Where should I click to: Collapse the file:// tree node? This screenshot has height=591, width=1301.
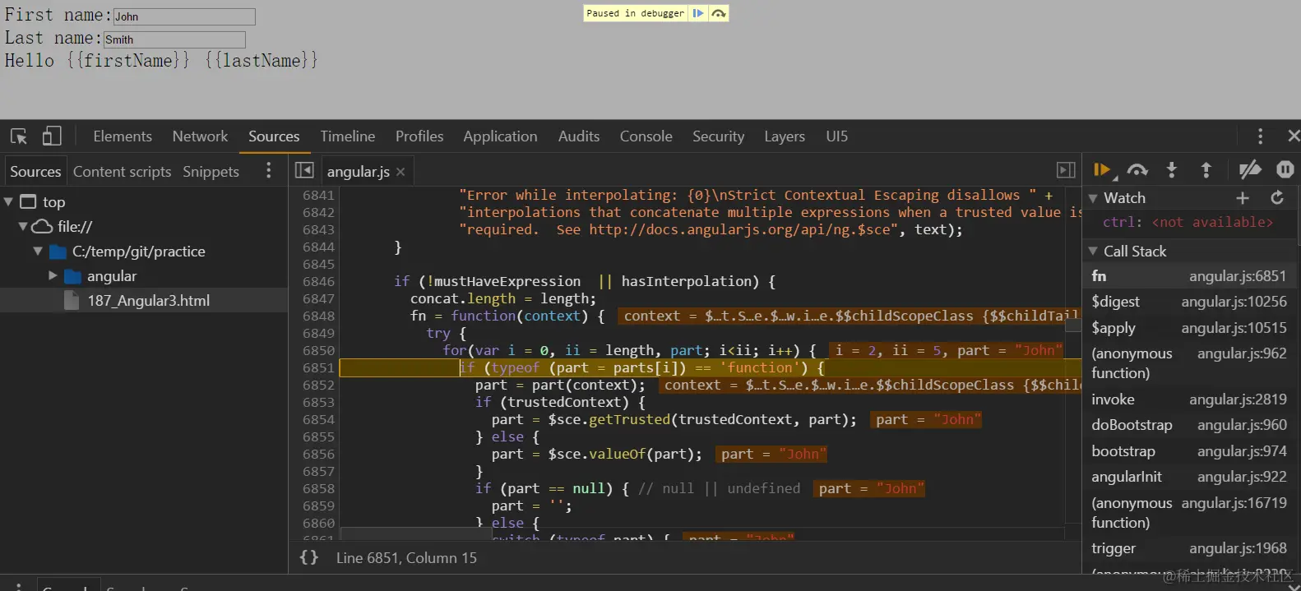[x=23, y=226]
